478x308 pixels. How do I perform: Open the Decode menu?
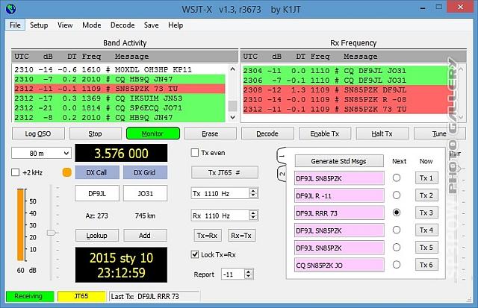tap(122, 25)
